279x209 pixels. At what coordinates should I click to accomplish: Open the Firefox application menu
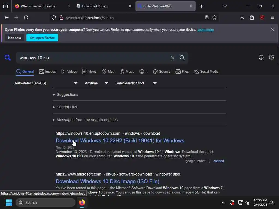click(x=272, y=18)
